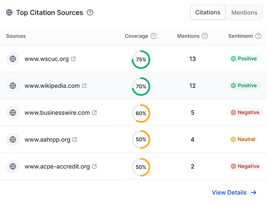The height and width of the screenshot is (206, 267).
Task: Click the Neutral sentiment badge
Action: point(243,139)
